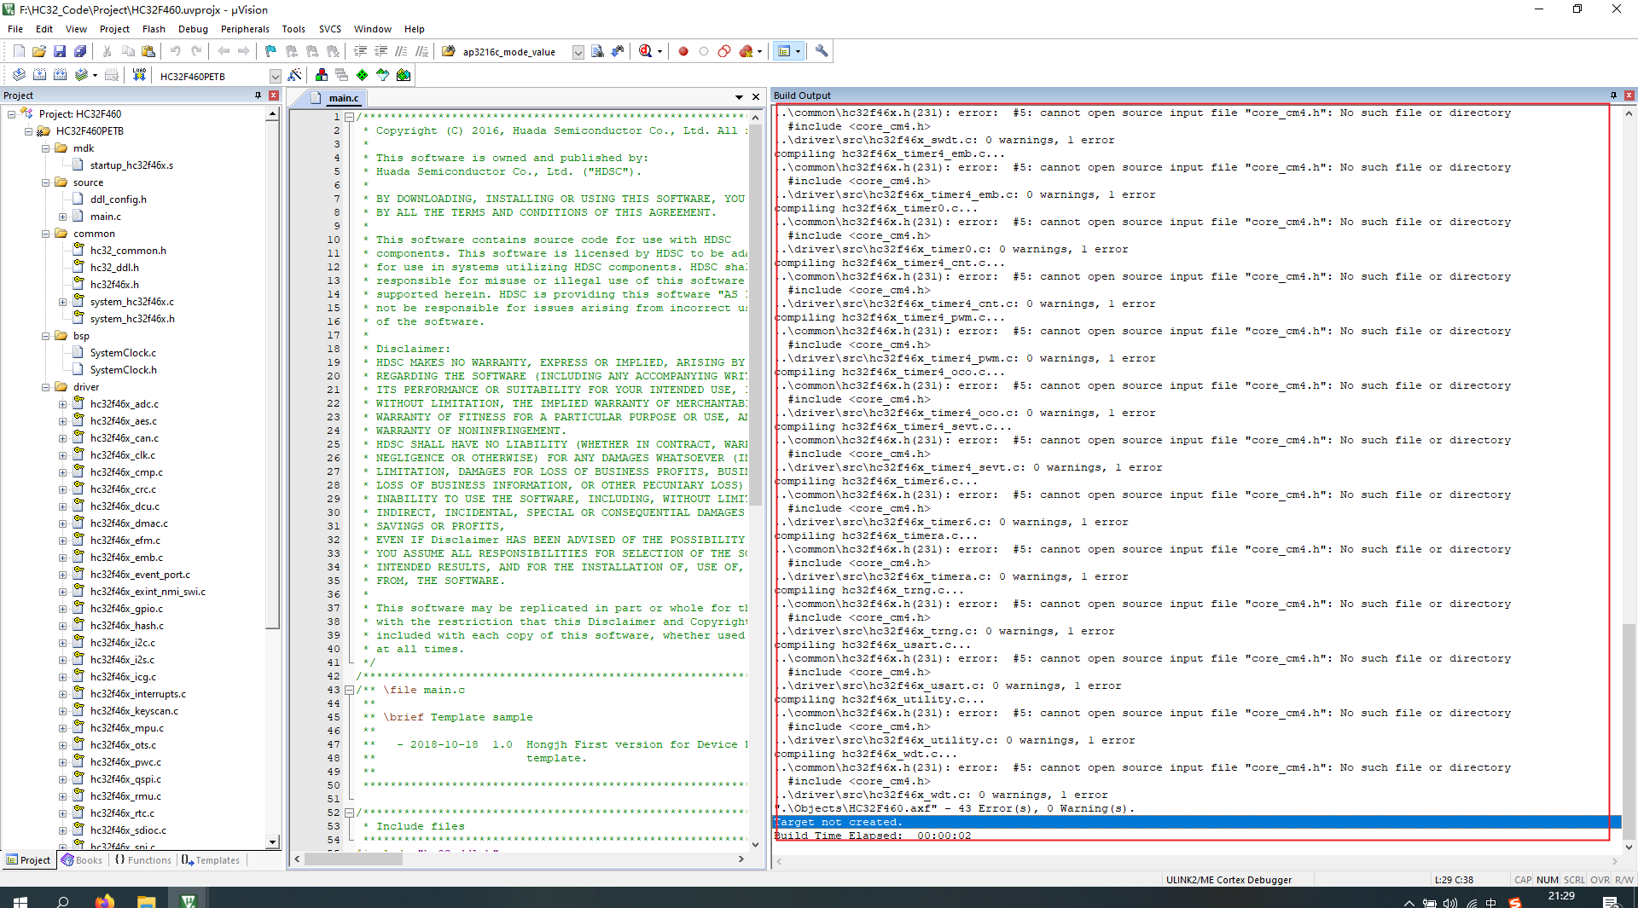Switch to the Templates tab
Image resolution: width=1638 pixels, height=908 pixels.
click(211, 860)
